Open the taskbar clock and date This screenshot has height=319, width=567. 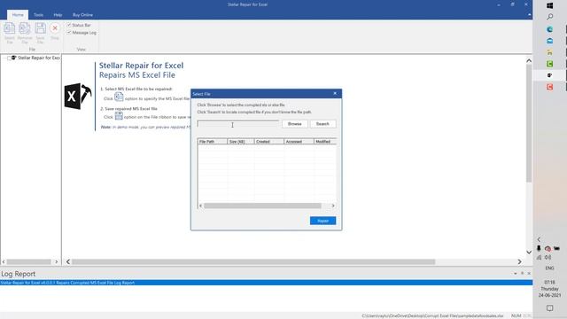click(x=549, y=289)
